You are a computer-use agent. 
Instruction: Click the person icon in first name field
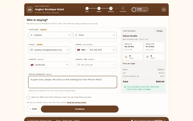(32, 35)
